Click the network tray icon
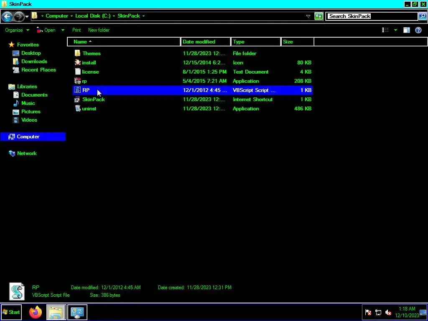The width and height of the screenshot is (428, 321). point(378,312)
